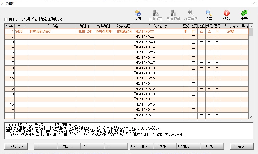Sort by the No▲ column header

click(x=10, y=26)
